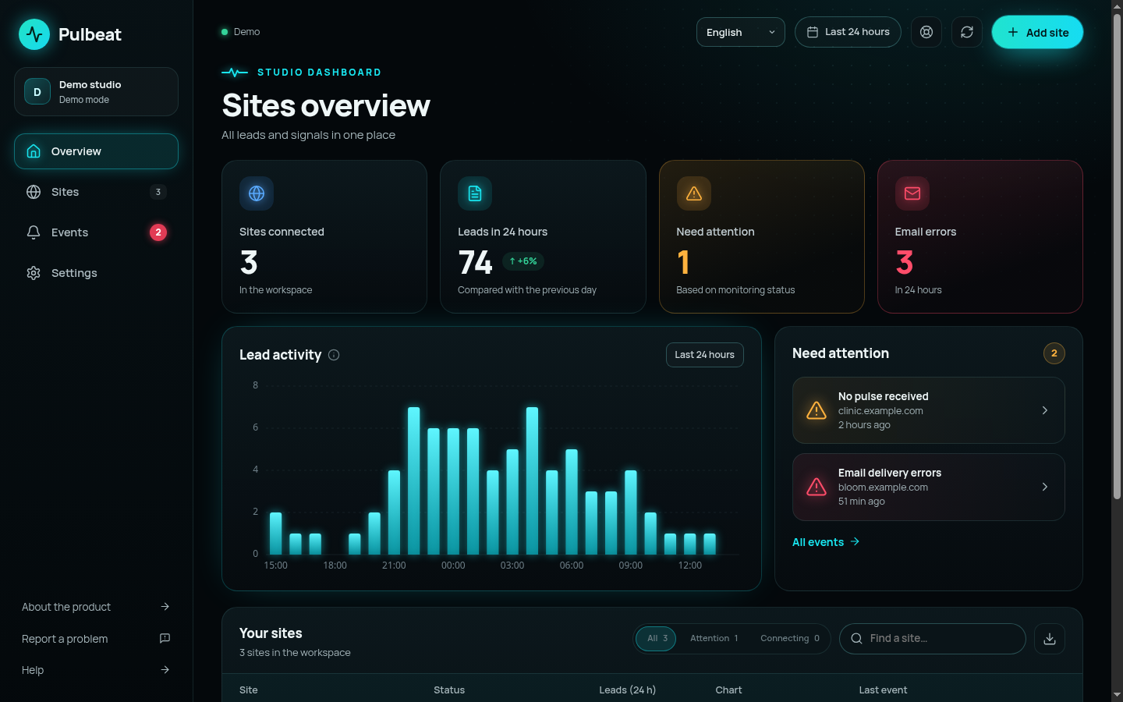
Task: Click the globe icon on Sites connected card
Action: (257, 193)
